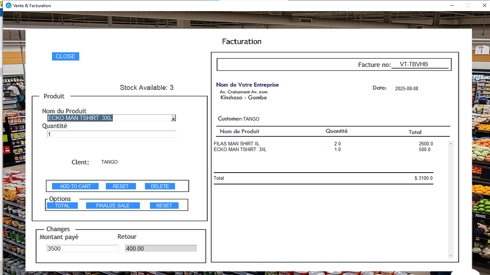Click into the Quantité input field
This screenshot has width=490, height=275.
point(111,134)
